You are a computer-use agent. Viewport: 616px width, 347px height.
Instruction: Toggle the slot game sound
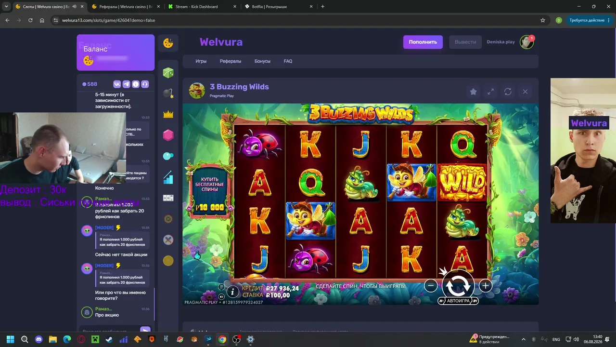(x=221, y=297)
